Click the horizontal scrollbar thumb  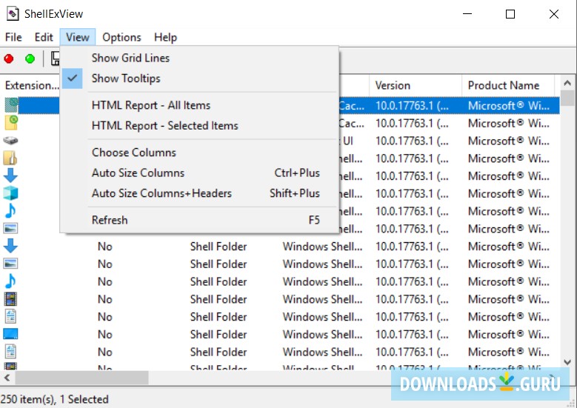(x=74, y=378)
